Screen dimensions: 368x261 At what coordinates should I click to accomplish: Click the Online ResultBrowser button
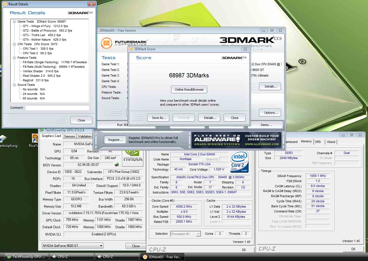coord(189,90)
